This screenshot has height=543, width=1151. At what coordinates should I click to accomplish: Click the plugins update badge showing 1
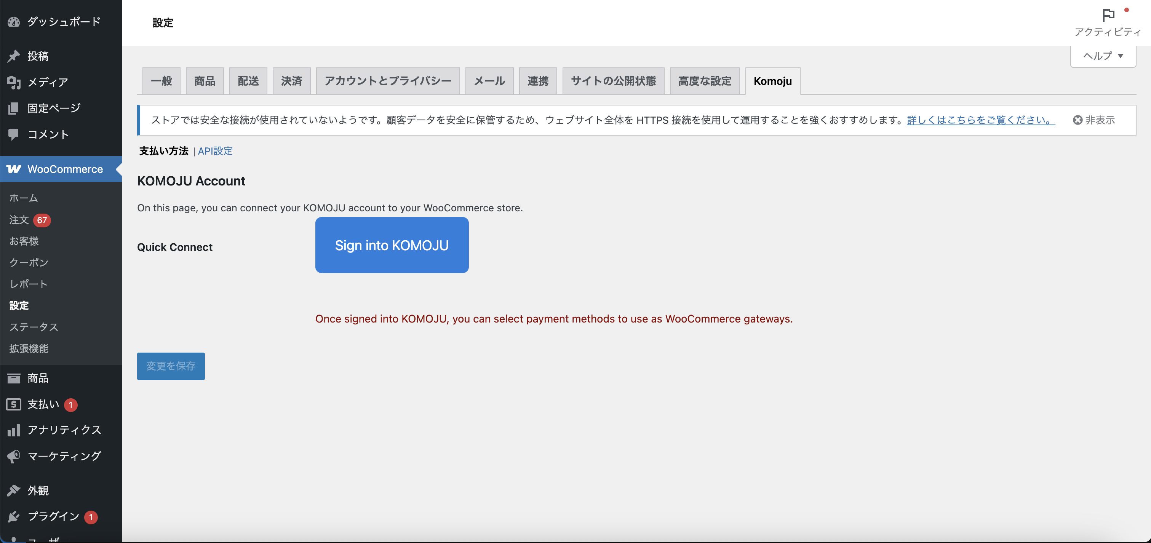[x=91, y=517]
